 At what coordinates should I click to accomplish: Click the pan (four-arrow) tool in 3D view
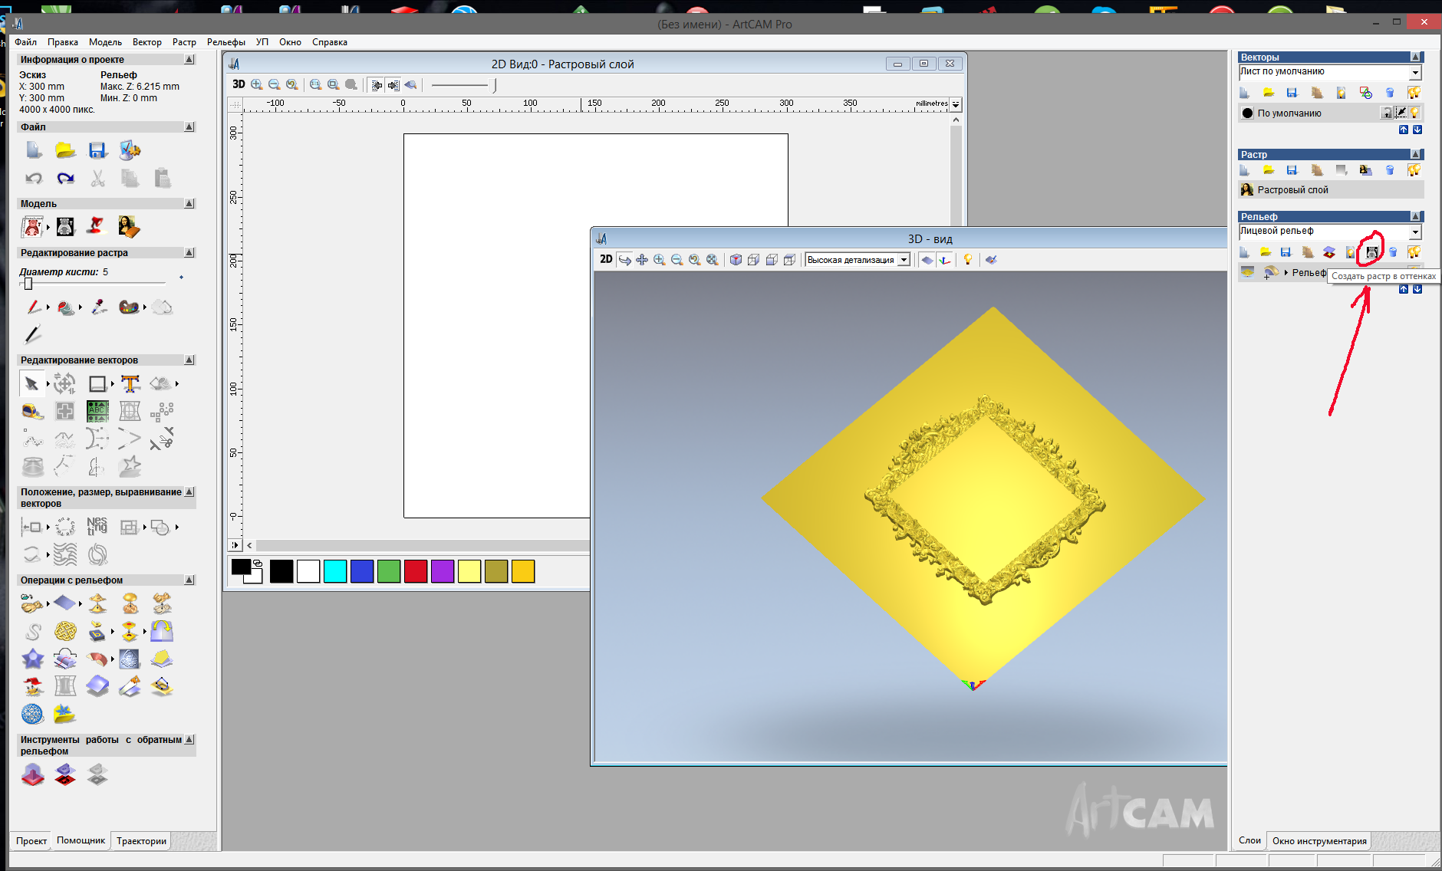642,260
